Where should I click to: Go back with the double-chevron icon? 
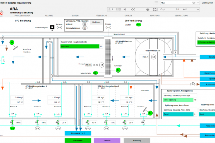(x=133, y=9)
